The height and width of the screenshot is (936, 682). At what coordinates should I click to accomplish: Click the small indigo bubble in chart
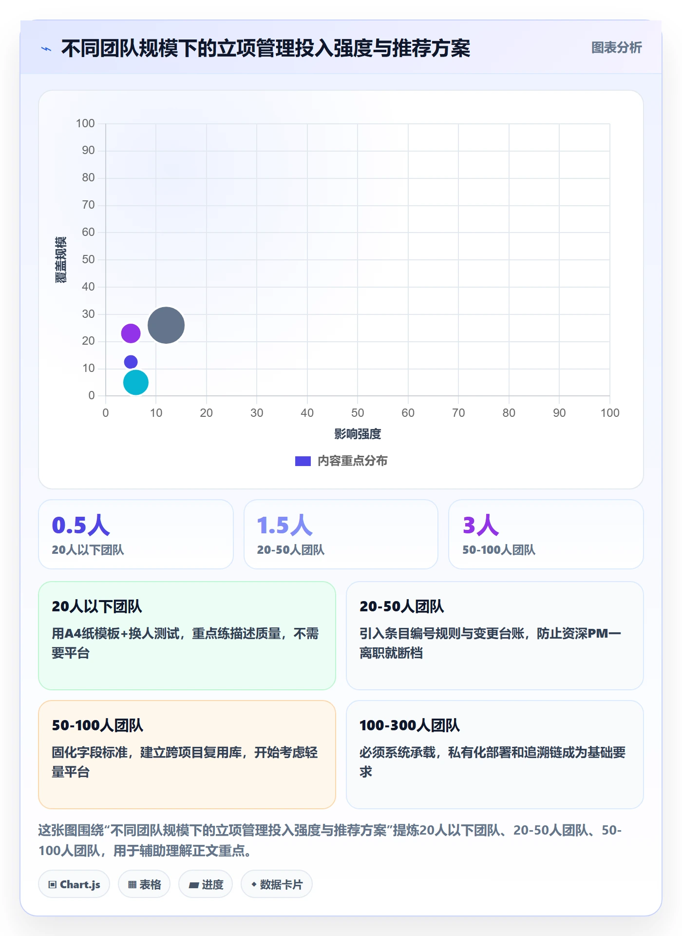(x=131, y=362)
